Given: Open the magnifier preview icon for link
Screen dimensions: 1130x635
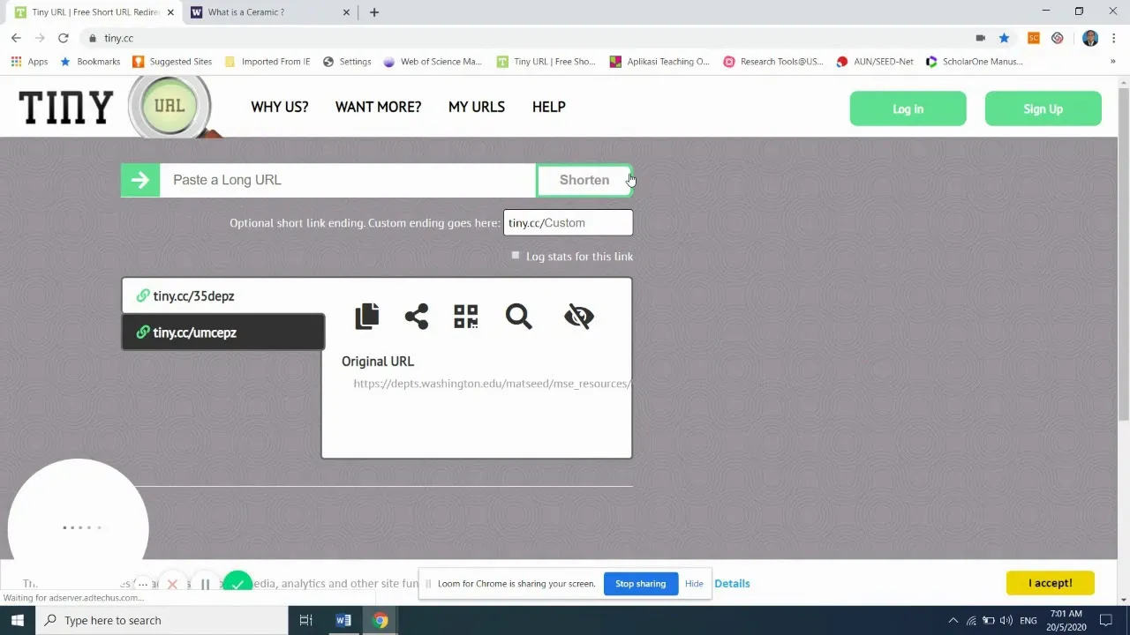Looking at the screenshot, I should coord(519,316).
